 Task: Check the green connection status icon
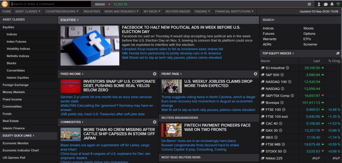(338, 4)
